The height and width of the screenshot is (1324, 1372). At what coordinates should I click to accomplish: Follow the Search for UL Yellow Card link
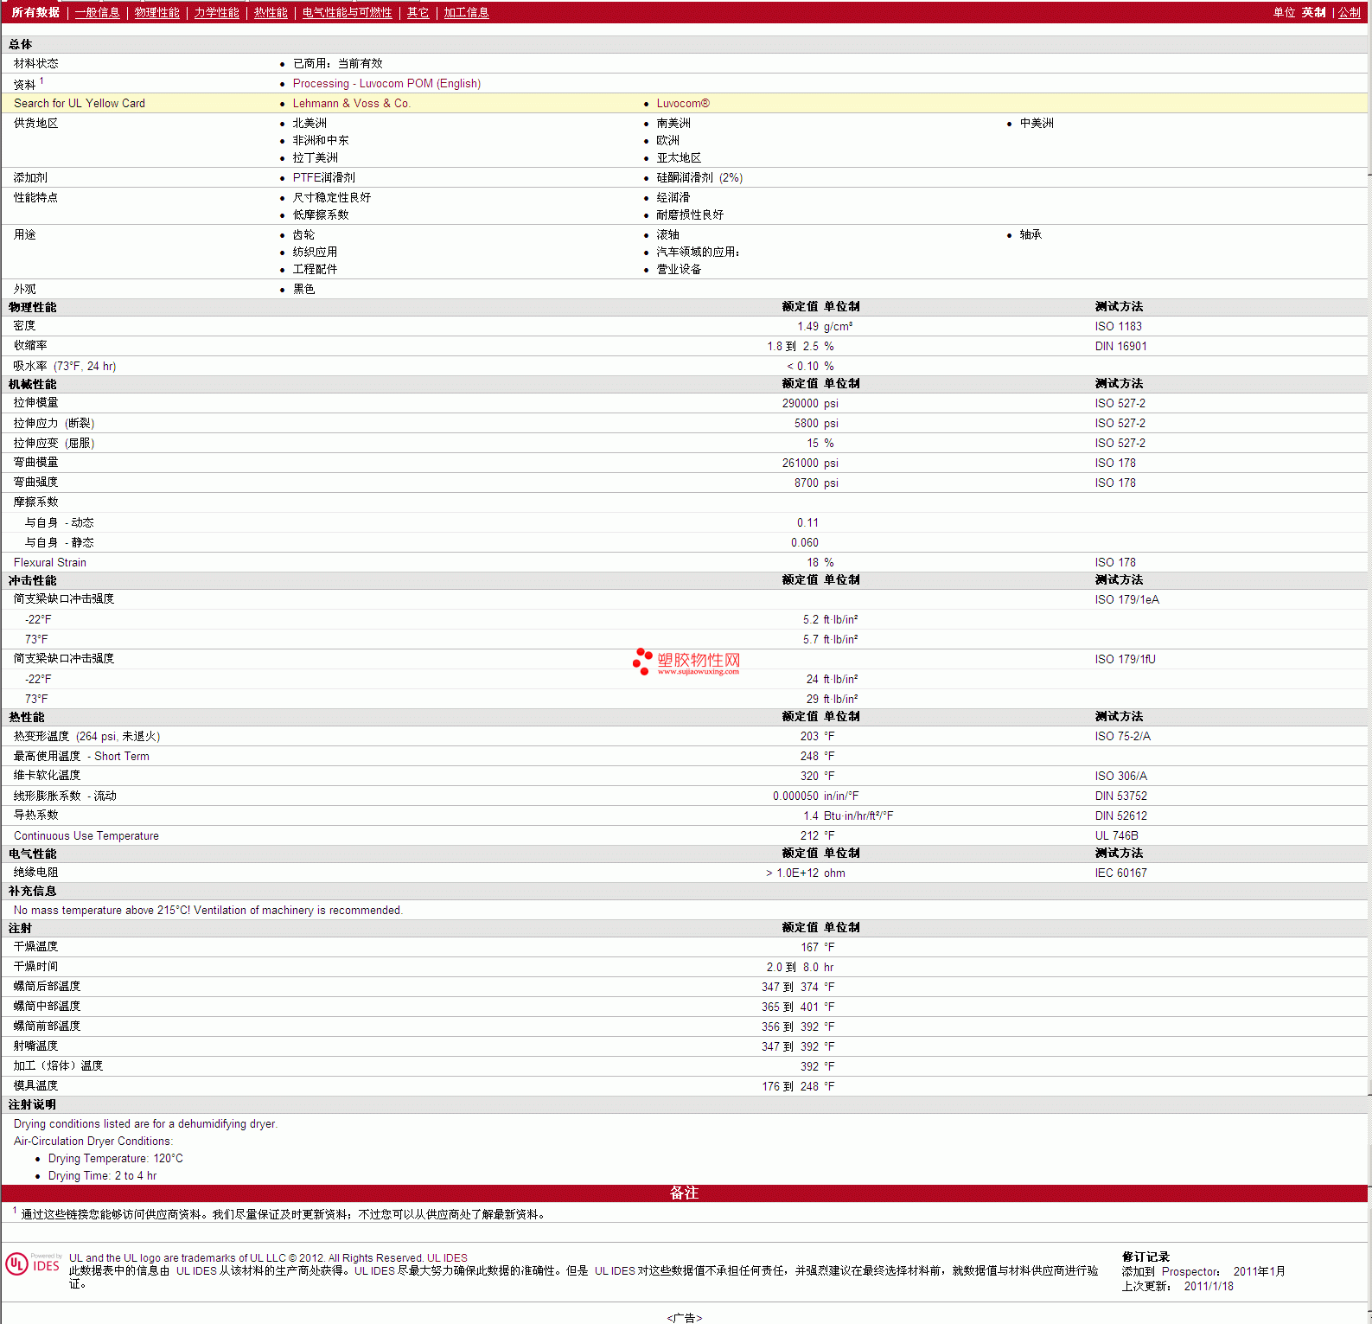tap(80, 103)
